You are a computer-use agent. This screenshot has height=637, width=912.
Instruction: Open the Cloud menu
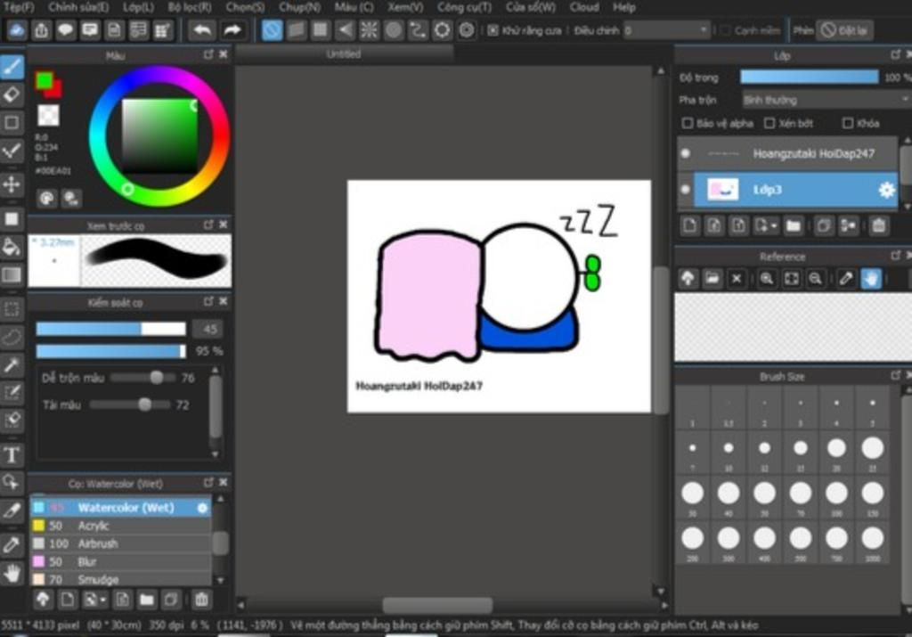(584, 7)
